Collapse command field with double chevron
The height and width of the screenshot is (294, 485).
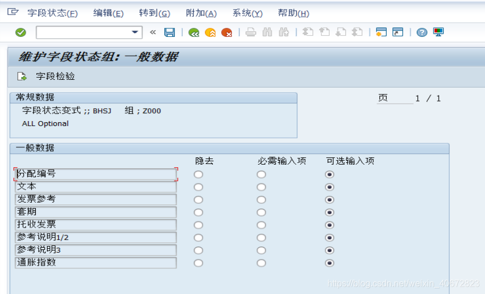pyautogui.click(x=153, y=32)
